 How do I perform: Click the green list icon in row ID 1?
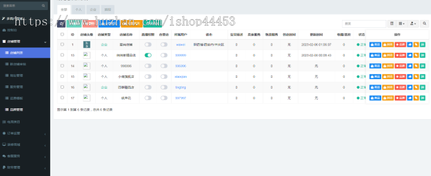coord(422,45)
